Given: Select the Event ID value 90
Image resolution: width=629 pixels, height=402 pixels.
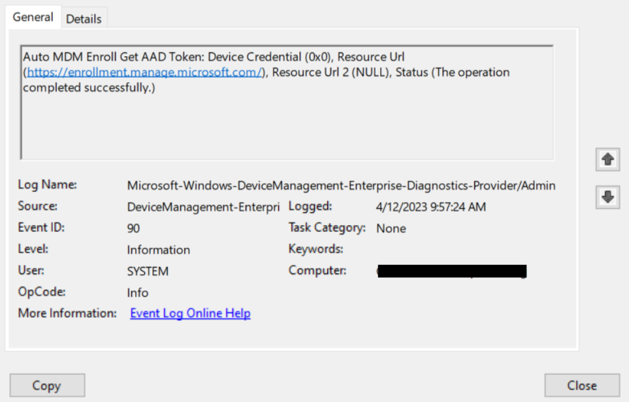Looking at the screenshot, I should click(134, 228).
